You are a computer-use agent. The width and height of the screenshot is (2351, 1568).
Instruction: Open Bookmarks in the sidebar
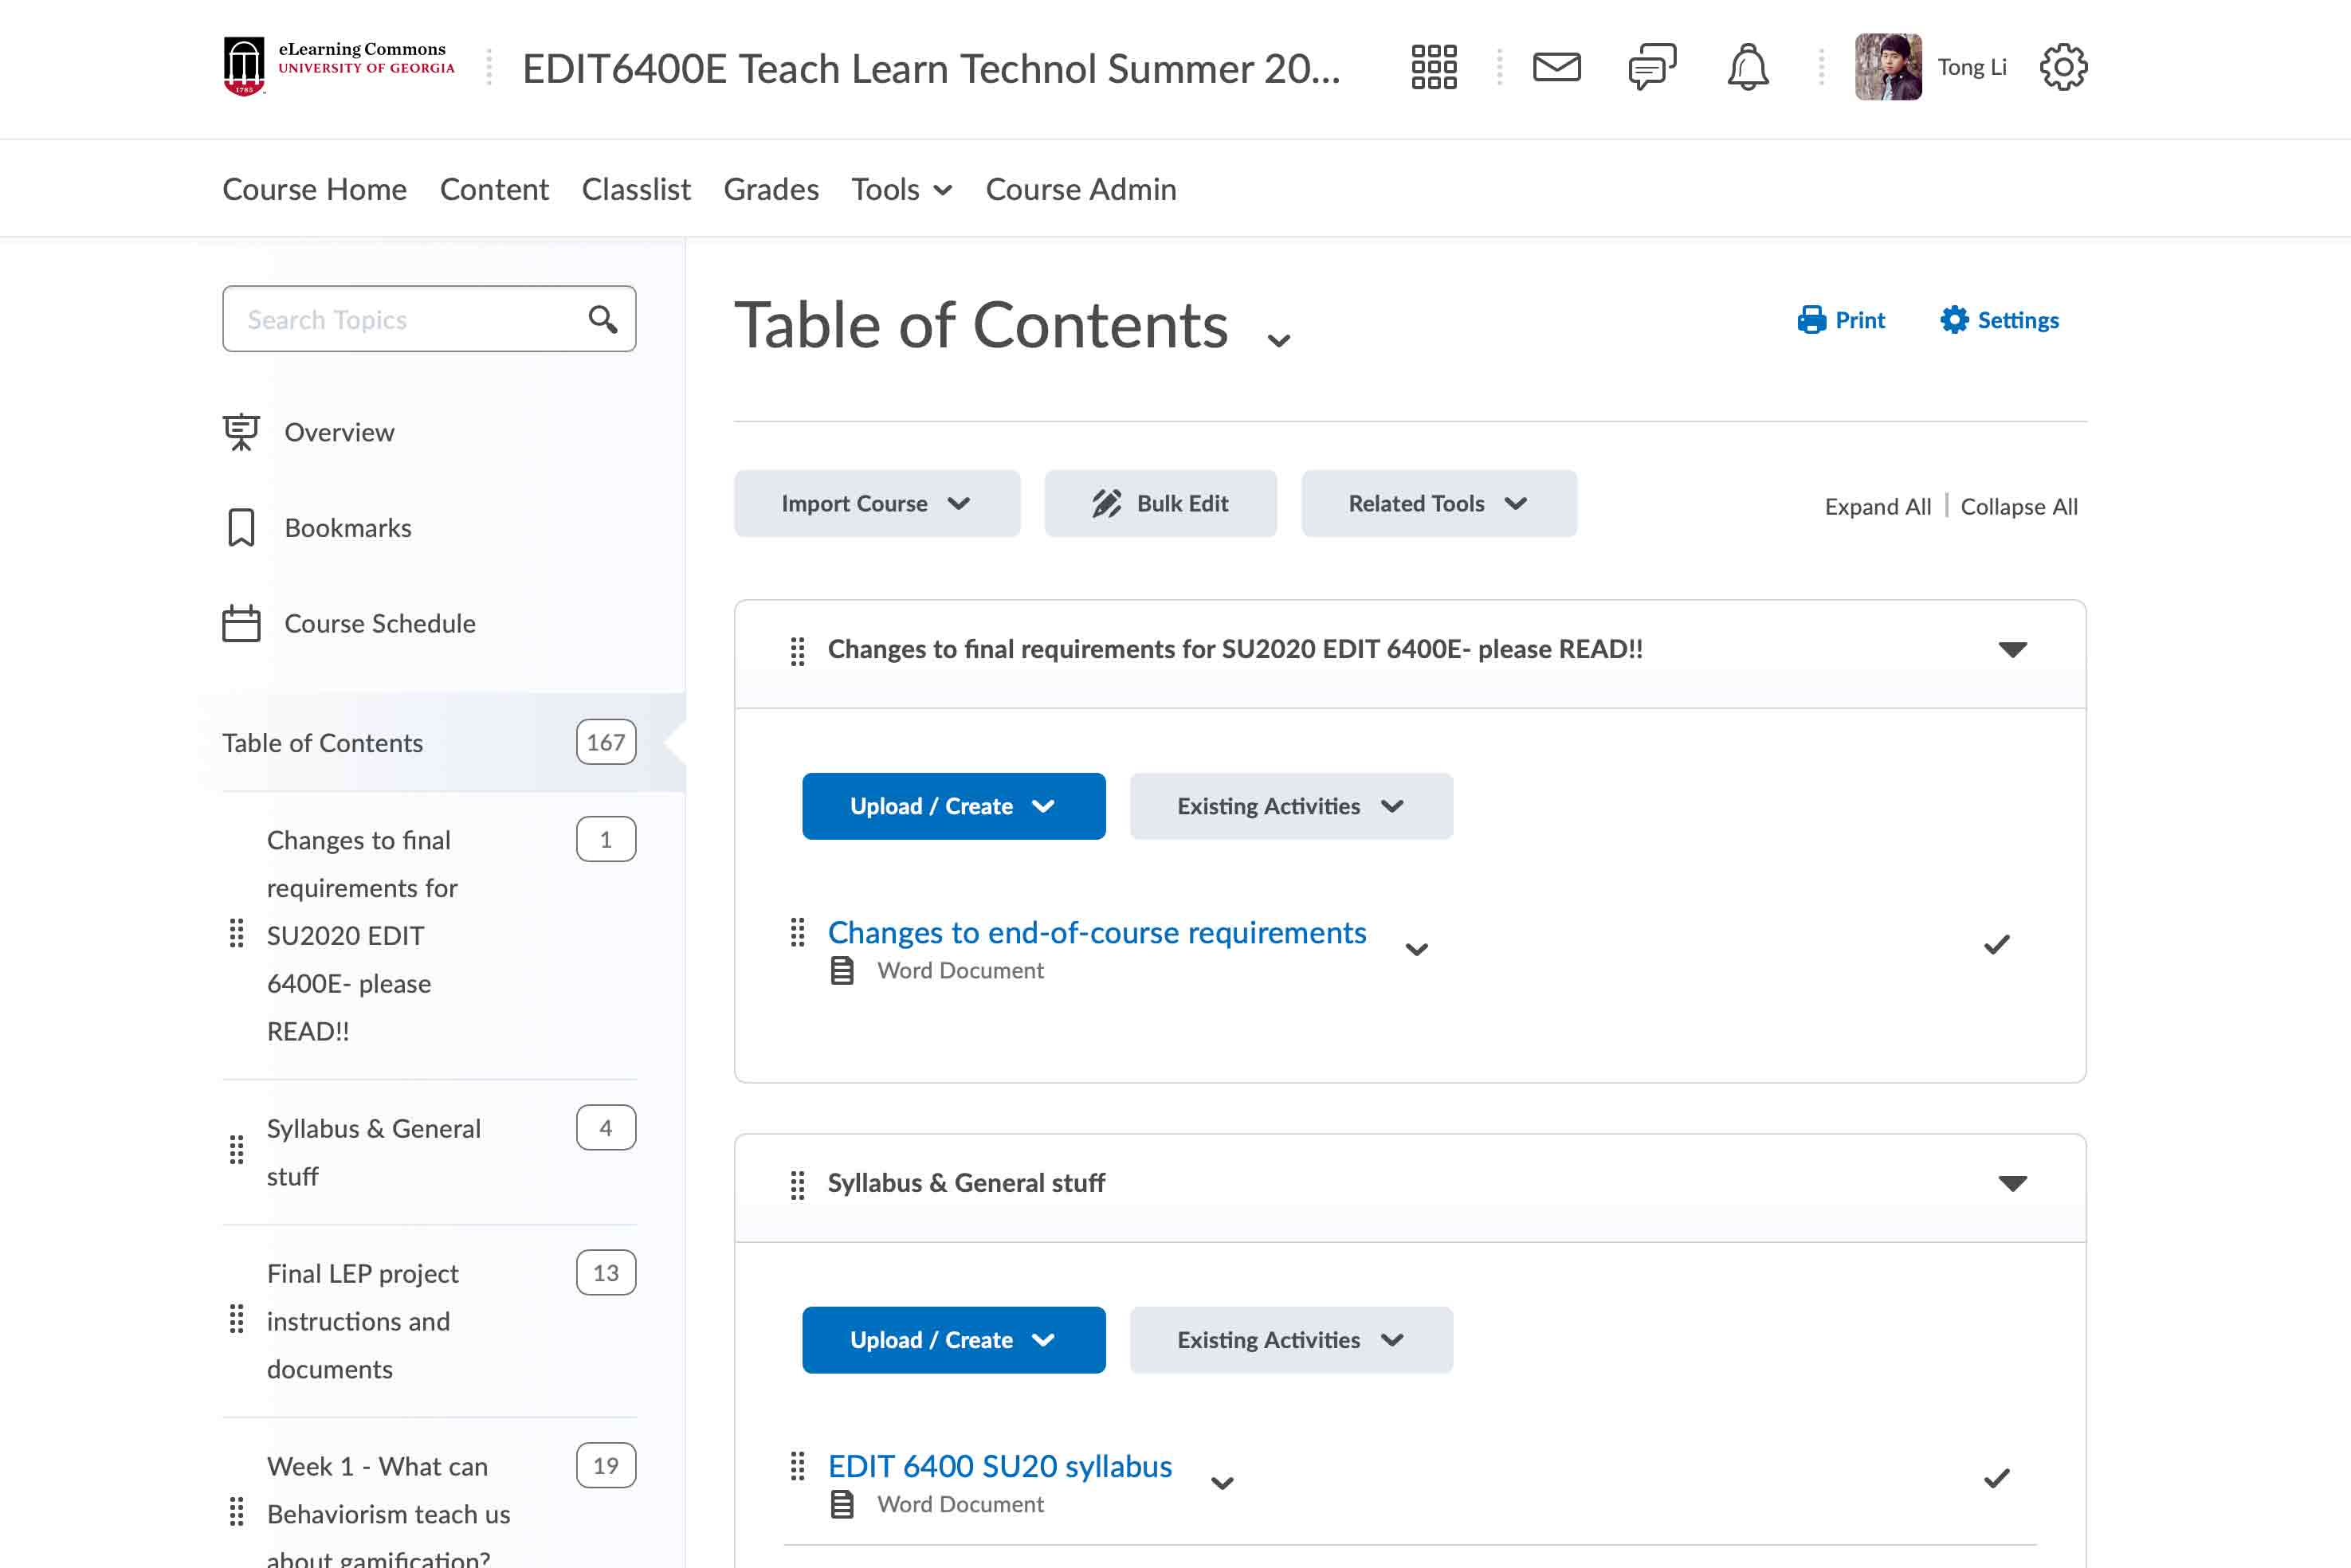347,528
